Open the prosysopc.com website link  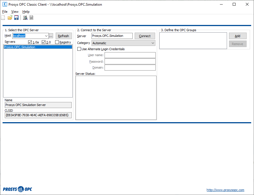225,190
